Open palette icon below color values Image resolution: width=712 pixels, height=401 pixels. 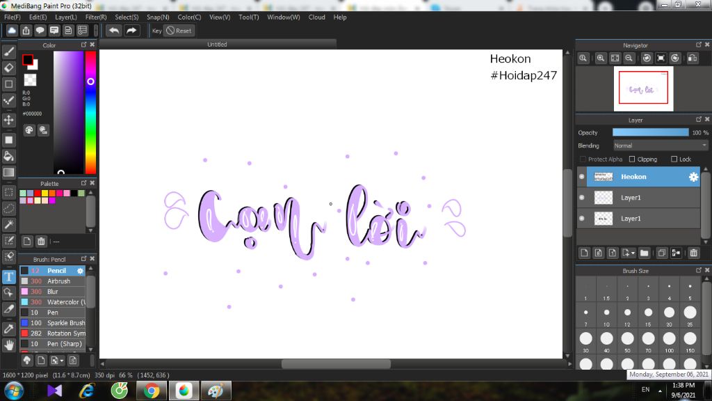29,130
